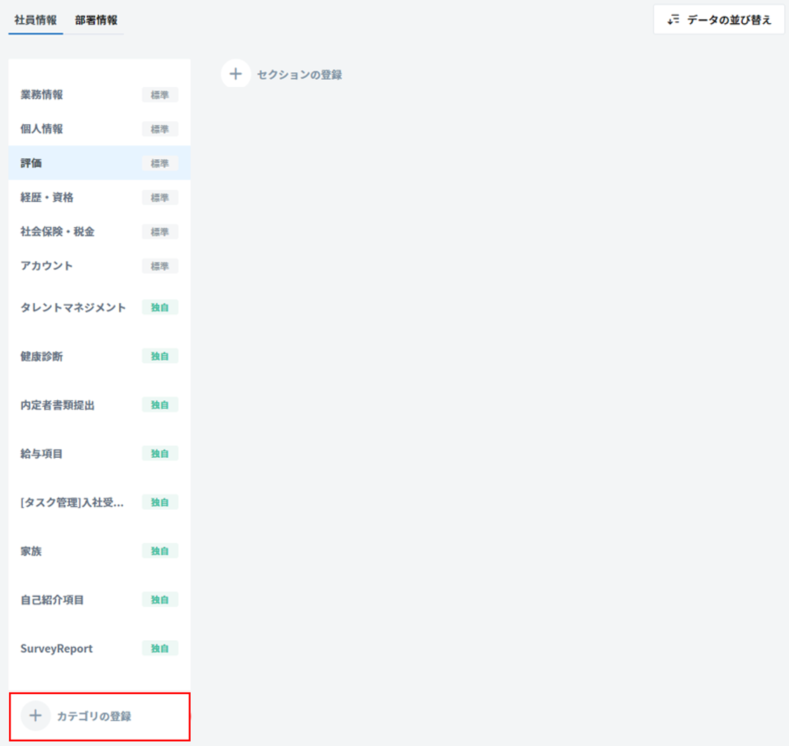Viewport: 789px width, 746px height.
Task: Open the SurveyReport category
Action: 56,649
